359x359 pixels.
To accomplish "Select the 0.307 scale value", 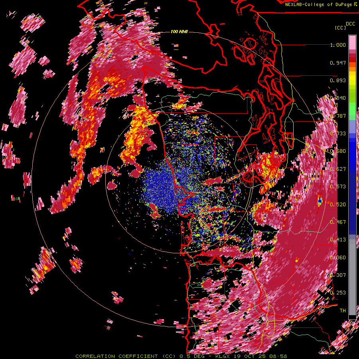I will tap(338, 275).
